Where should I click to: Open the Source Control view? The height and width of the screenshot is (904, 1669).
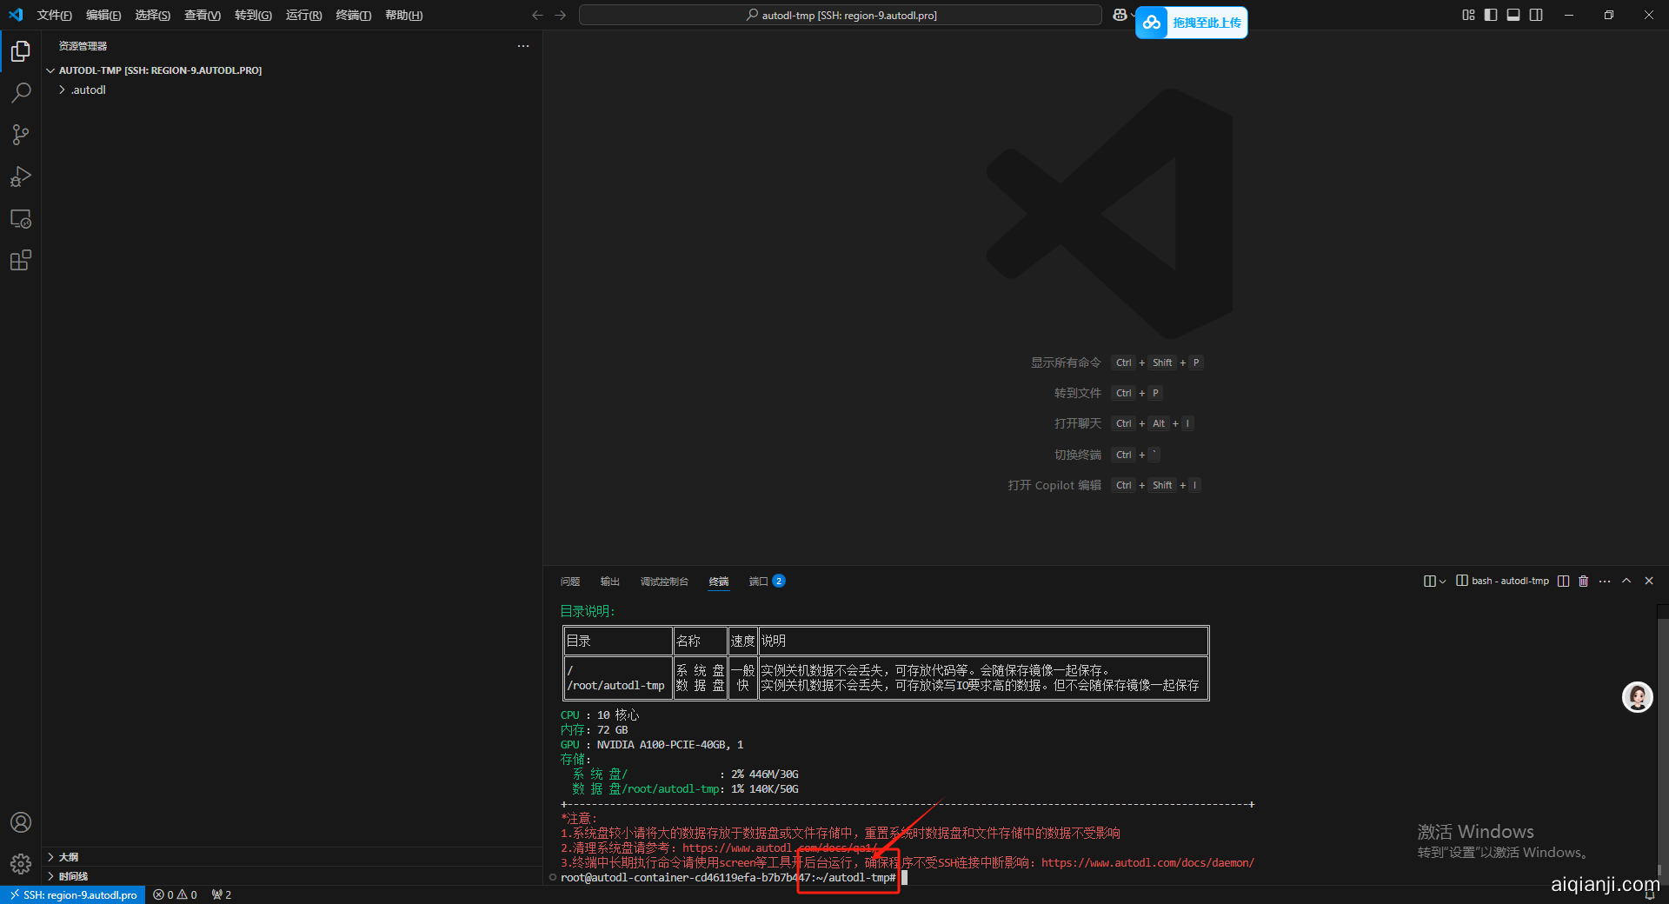click(x=21, y=135)
